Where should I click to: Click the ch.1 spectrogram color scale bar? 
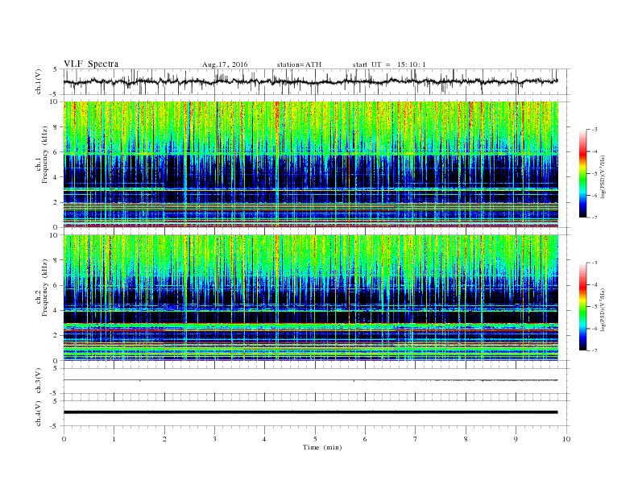(582, 173)
